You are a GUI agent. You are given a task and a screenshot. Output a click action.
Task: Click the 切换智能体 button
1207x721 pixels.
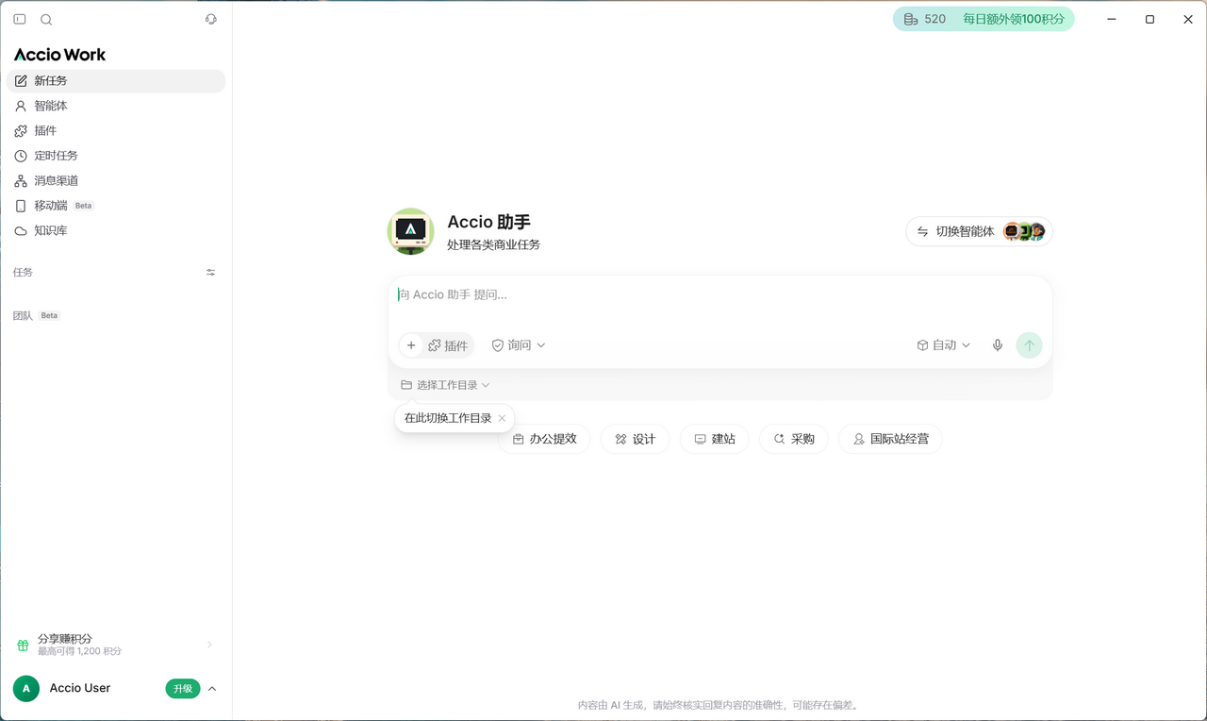[x=979, y=231]
